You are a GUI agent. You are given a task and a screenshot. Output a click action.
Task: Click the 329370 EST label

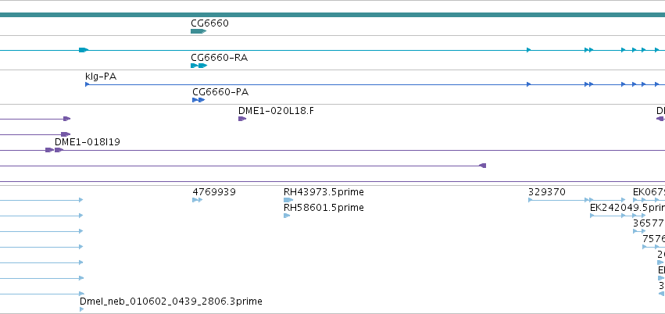(547, 192)
